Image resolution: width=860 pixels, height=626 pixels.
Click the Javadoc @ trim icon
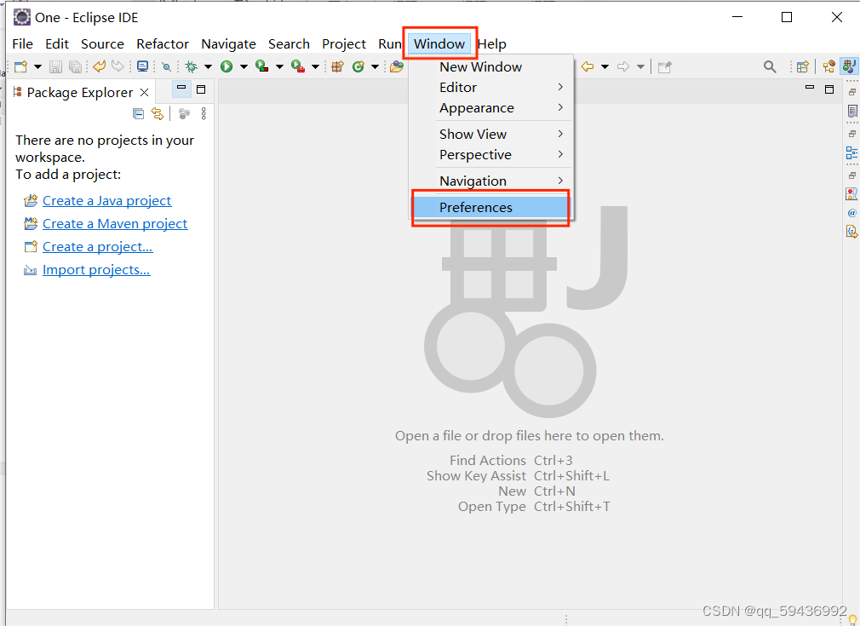pos(851,213)
